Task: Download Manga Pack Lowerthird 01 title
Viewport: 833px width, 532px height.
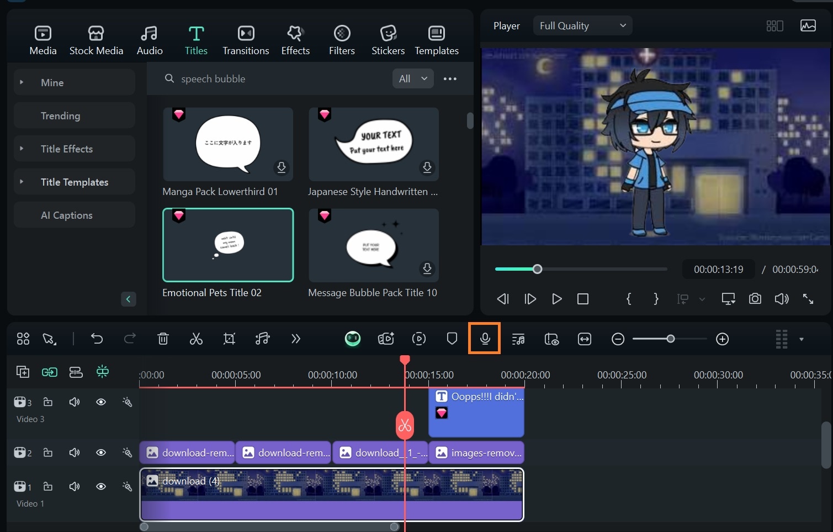Action: tap(282, 167)
